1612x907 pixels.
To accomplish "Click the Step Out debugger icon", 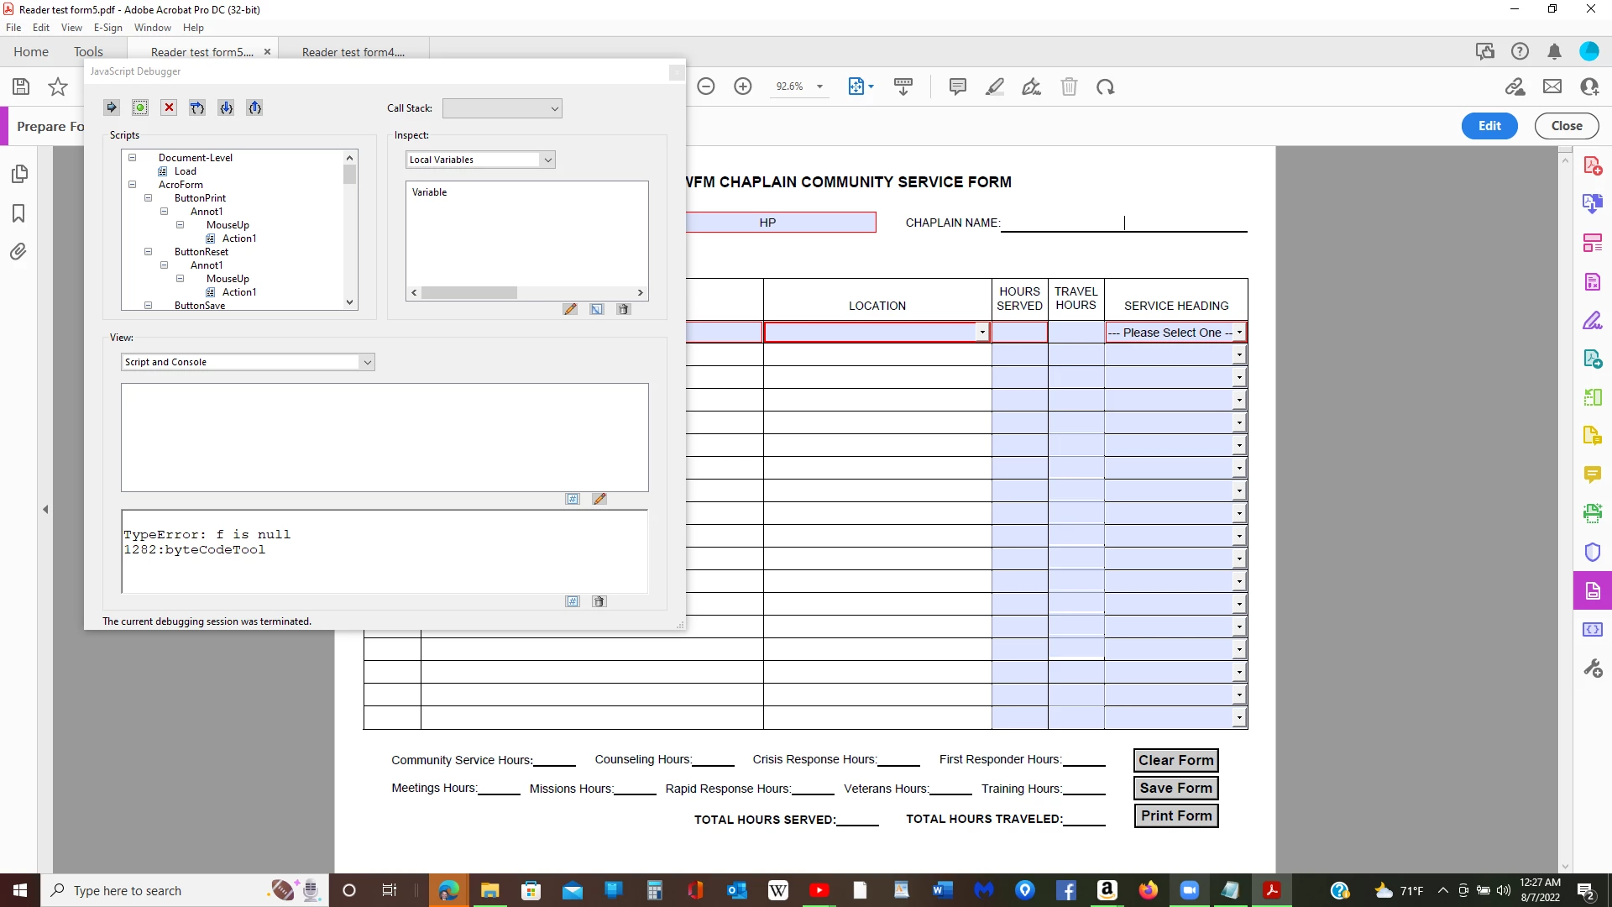I will pos(254,107).
